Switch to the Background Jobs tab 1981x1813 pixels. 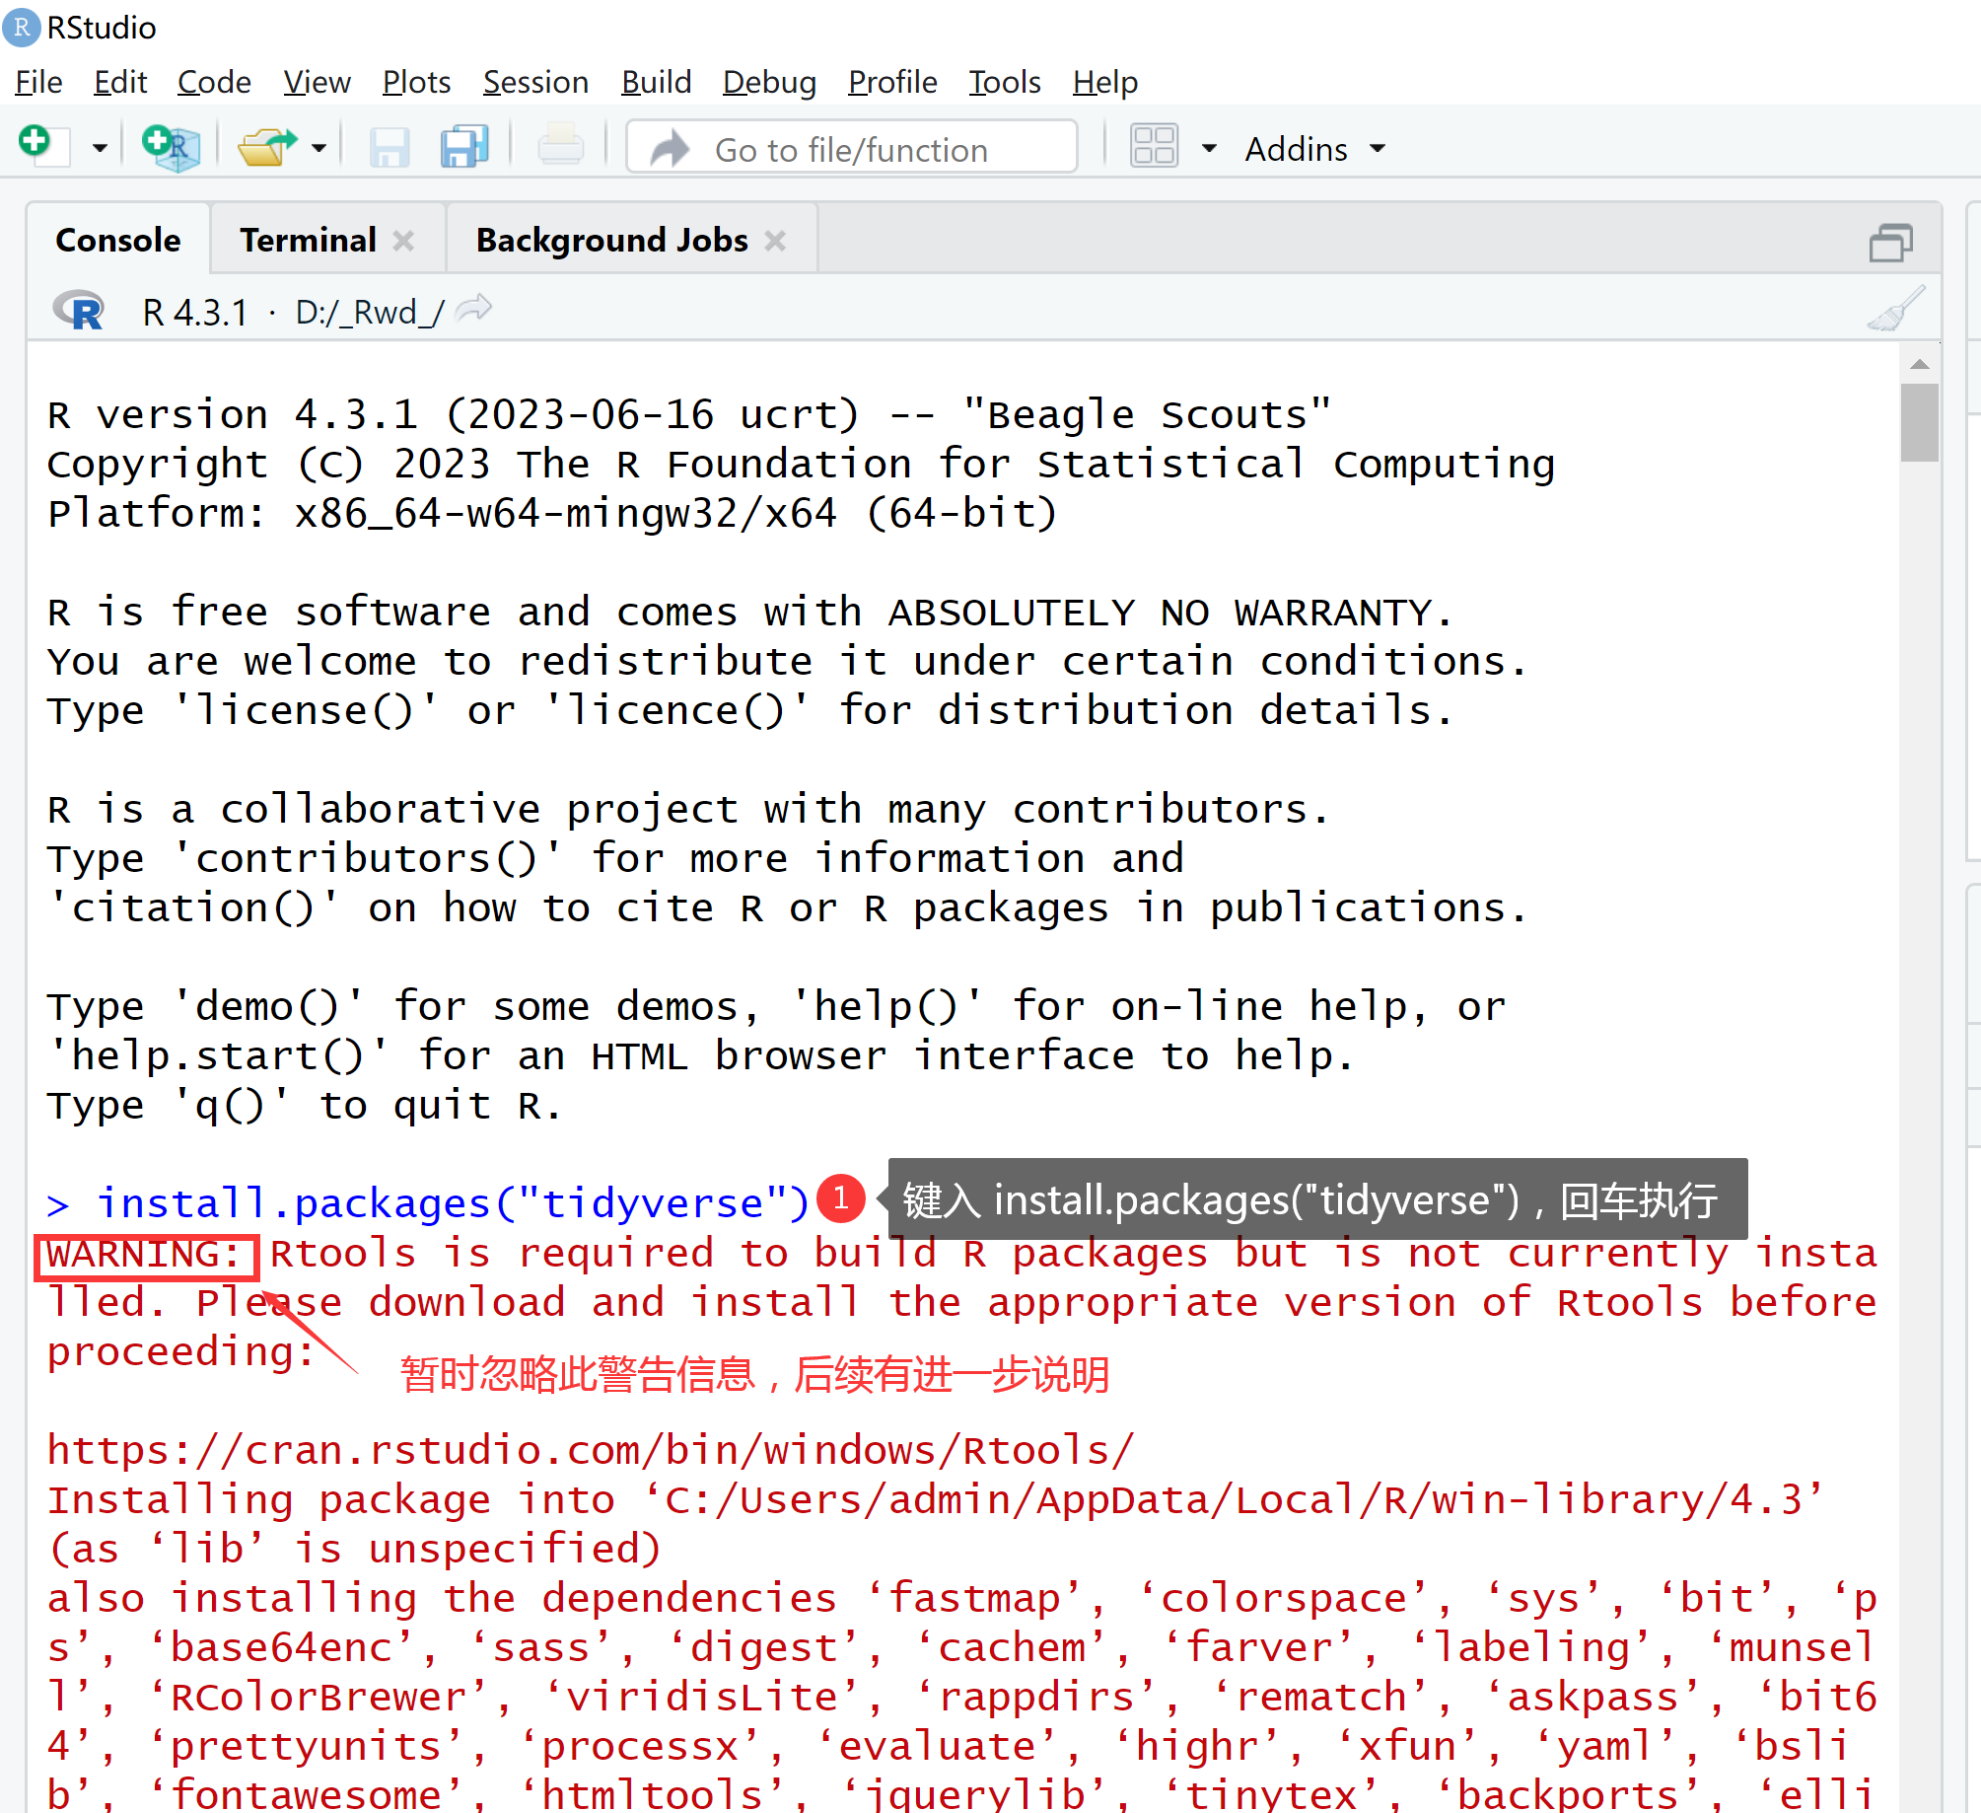point(611,240)
